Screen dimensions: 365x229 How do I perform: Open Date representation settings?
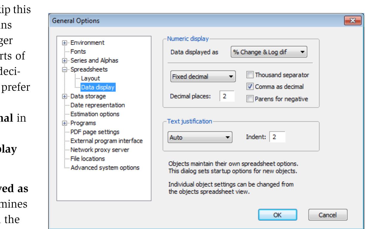point(97,105)
